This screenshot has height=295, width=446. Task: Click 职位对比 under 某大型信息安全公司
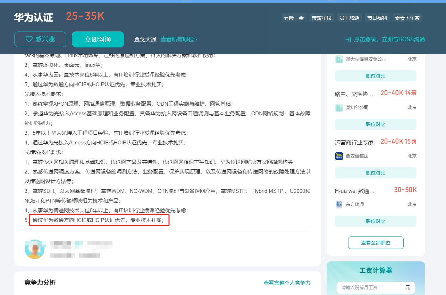[x=376, y=76]
